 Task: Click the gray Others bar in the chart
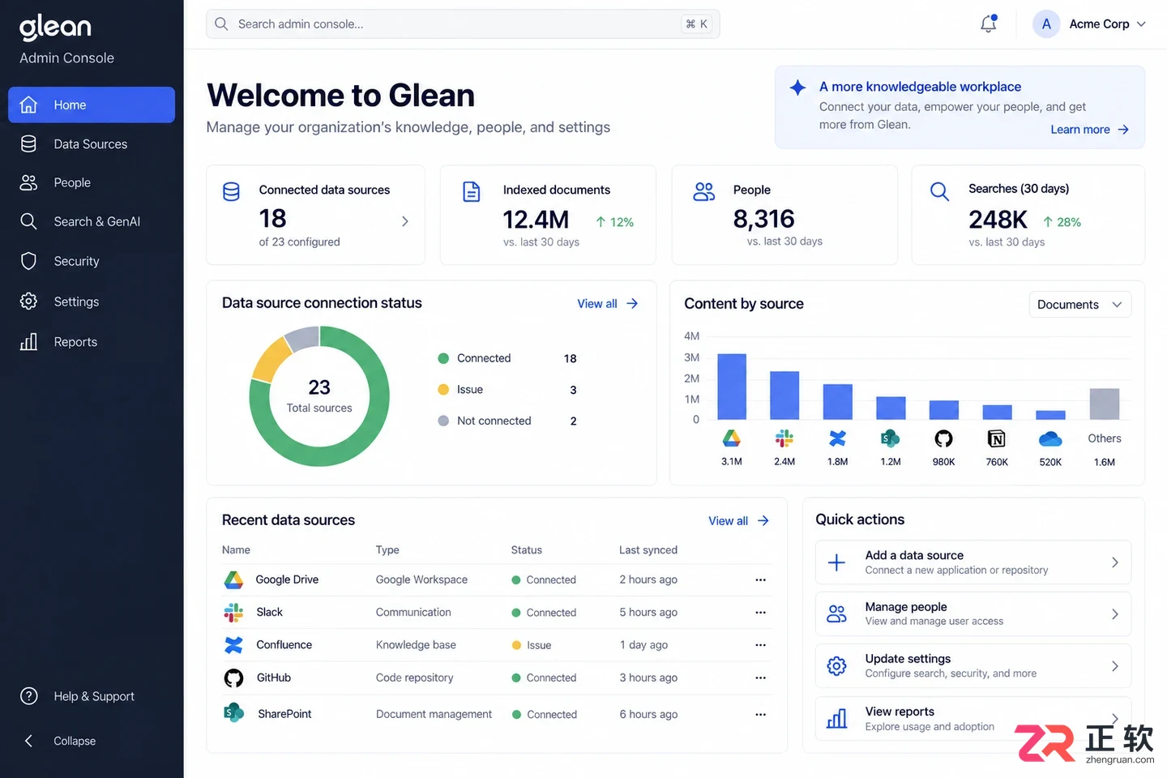click(x=1105, y=404)
